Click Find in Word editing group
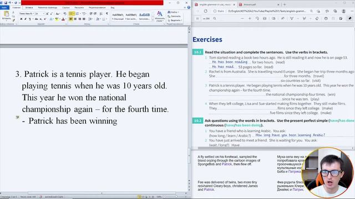The height and width of the screenshot is (199, 355). click(x=174, y=12)
